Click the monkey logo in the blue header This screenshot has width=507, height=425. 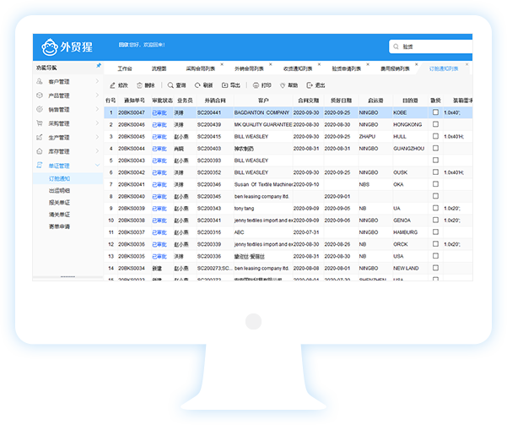point(50,47)
